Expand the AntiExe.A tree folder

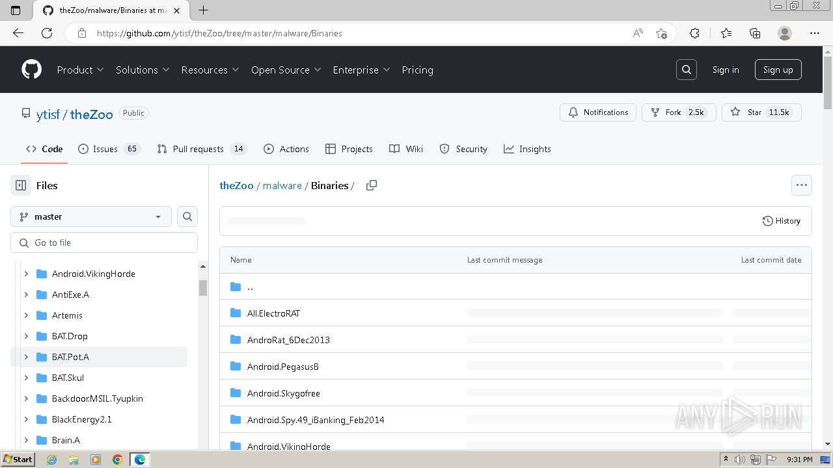[26, 294]
